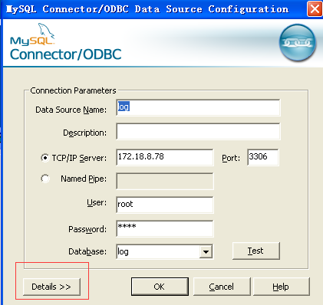The height and width of the screenshot is (305, 323).
Task: Select the TCP/IP Server radio button
Action: 45,158
